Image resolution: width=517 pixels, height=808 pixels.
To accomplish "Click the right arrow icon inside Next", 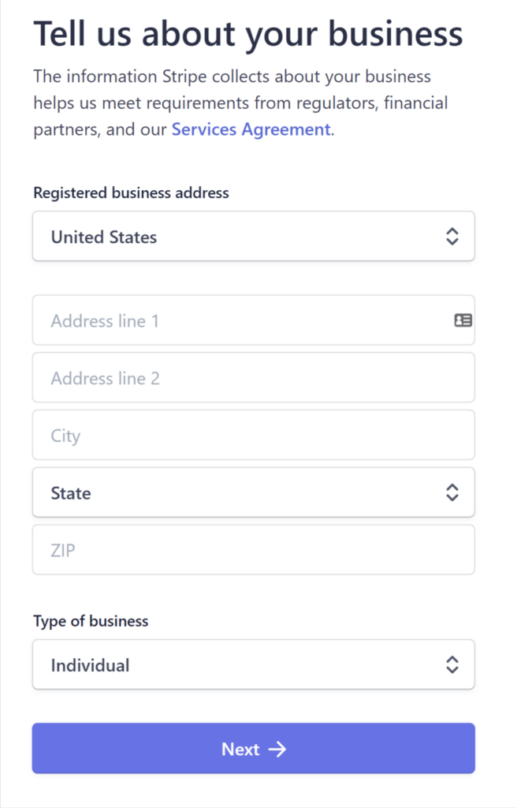I will click(277, 750).
